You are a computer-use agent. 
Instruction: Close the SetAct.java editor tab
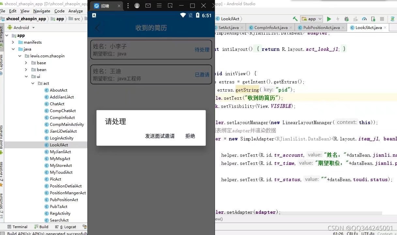click(x=242, y=28)
